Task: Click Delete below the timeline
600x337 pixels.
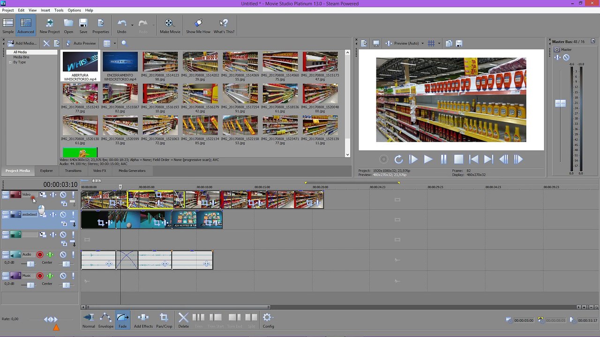Action: [183, 320]
